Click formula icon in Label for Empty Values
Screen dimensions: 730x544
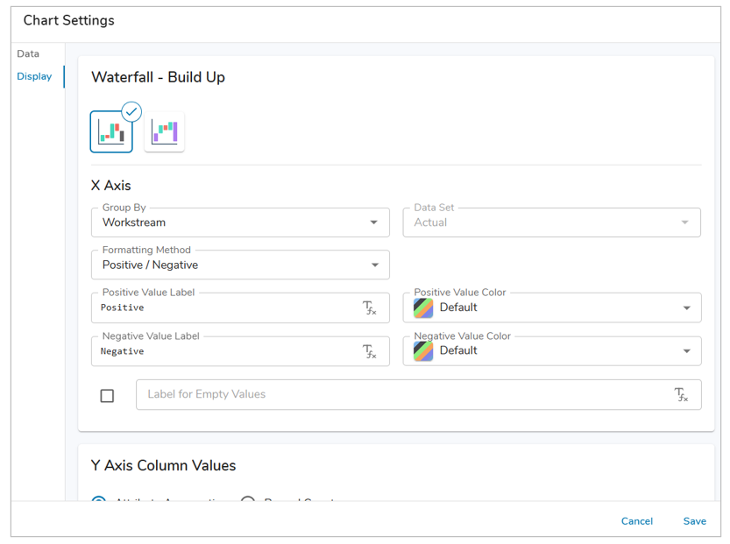pos(681,395)
